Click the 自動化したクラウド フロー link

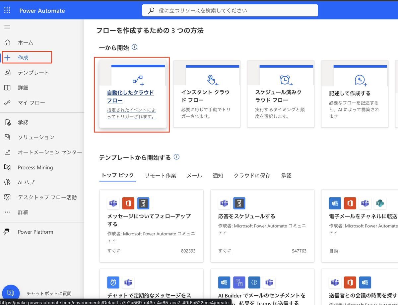130,96
